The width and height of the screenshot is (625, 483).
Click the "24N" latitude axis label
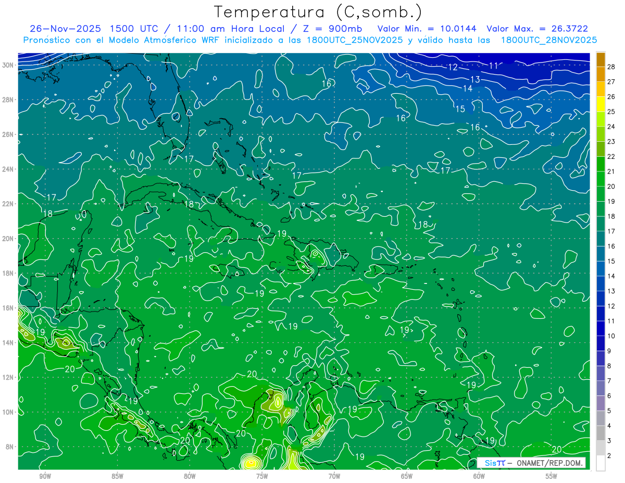pyautogui.click(x=8, y=169)
